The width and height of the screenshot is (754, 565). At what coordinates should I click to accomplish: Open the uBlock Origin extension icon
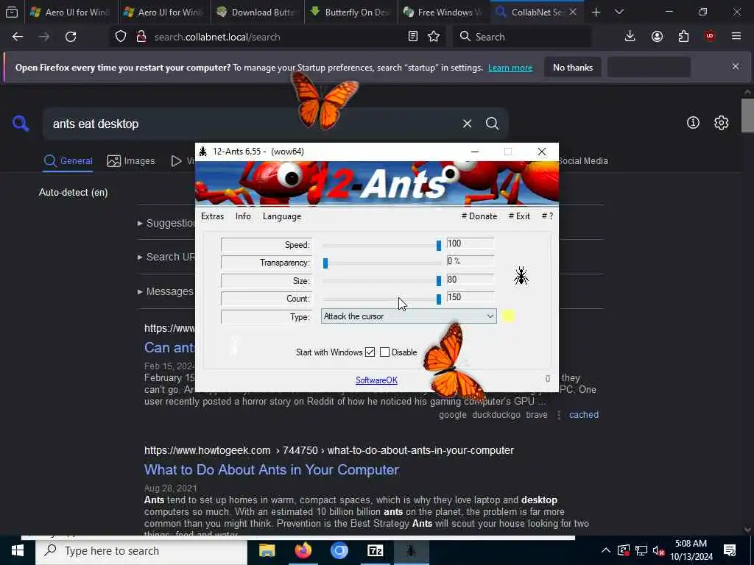[710, 37]
